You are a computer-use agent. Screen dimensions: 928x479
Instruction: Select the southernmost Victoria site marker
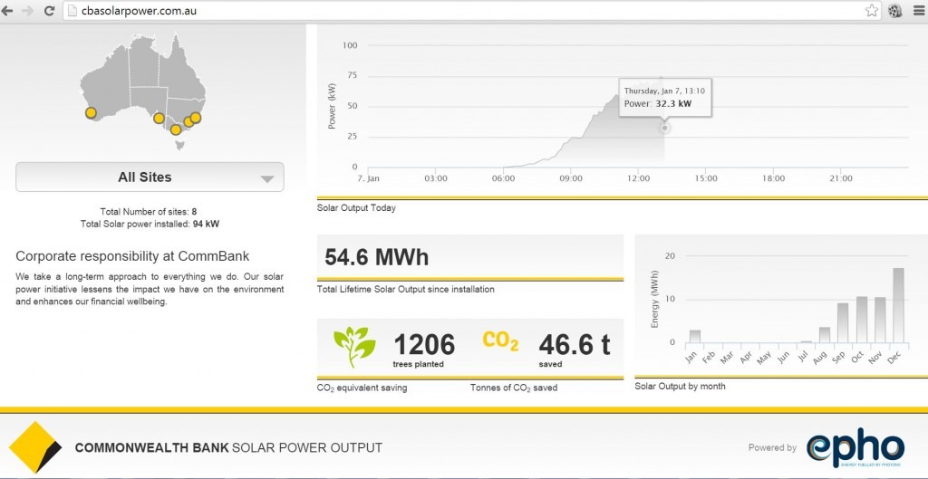(x=176, y=129)
